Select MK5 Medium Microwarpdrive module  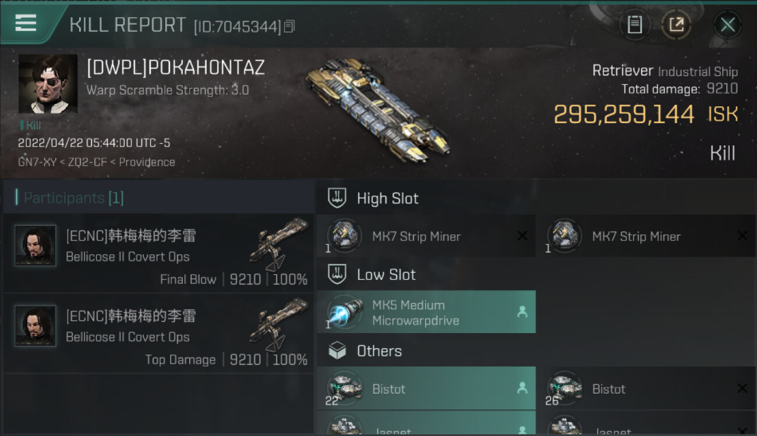coord(426,312)
